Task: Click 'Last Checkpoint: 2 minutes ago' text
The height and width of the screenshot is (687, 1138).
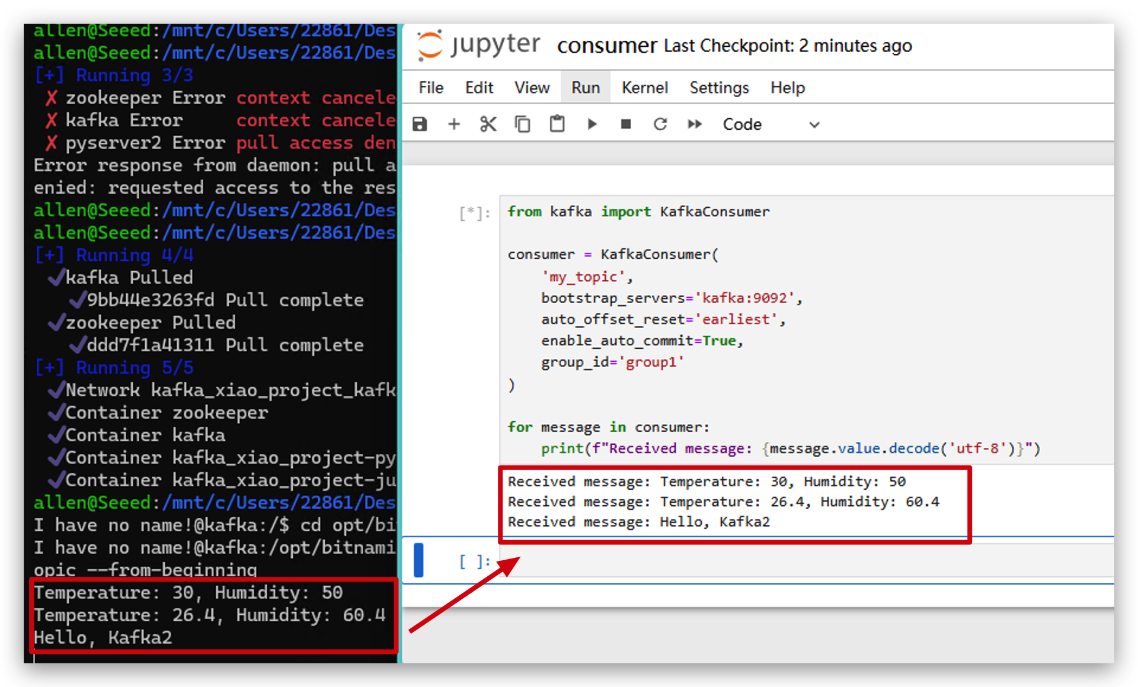Action: coord(788,46)
